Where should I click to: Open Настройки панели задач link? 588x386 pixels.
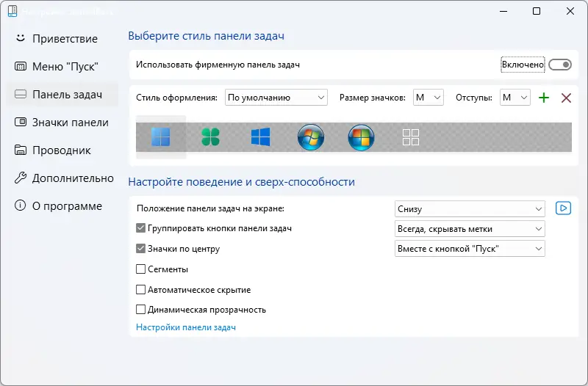click(186, 327)
